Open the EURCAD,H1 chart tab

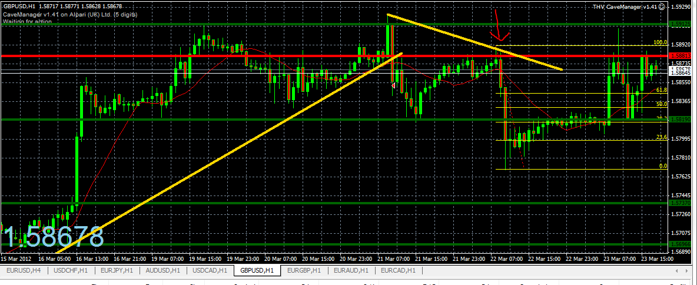pyautogui.click(x=399, y=270)
